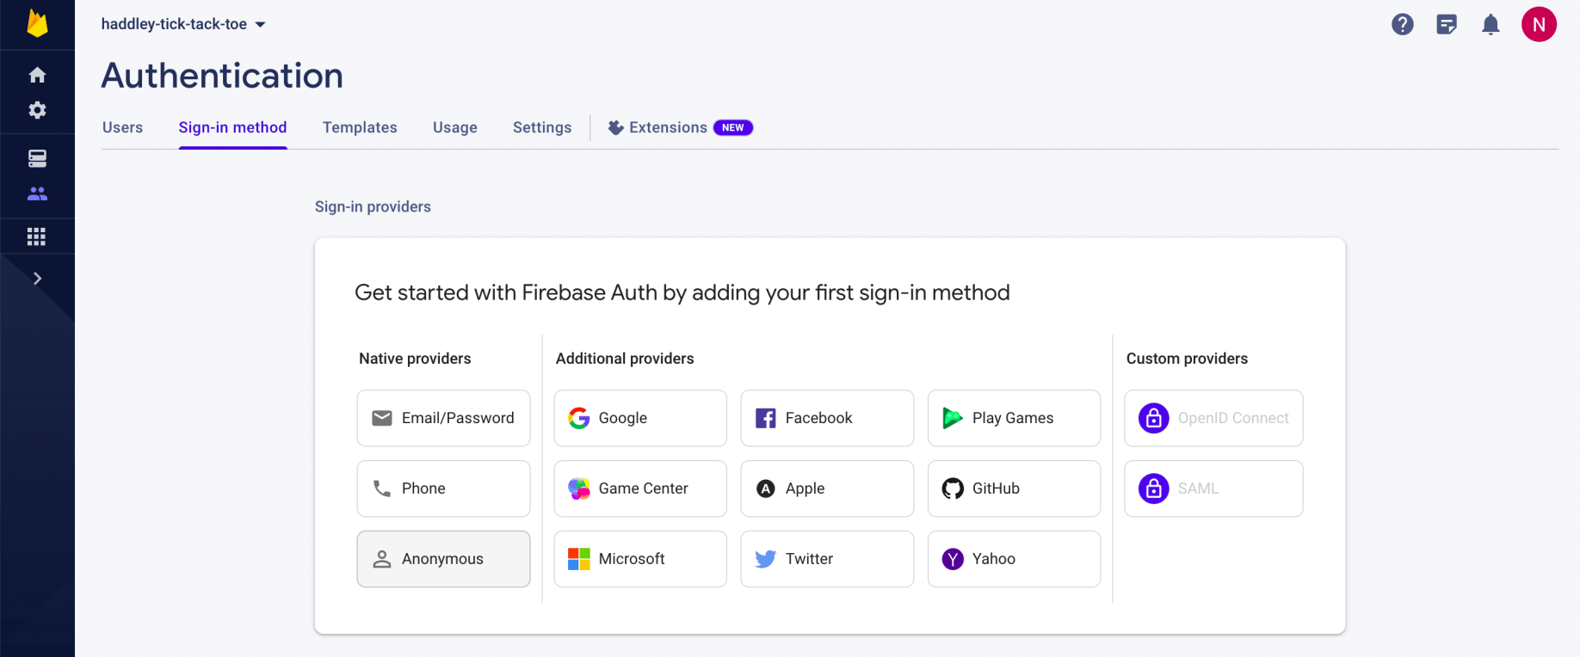Select the Microsoft provider option
This screenshot has width=1580, height=657.
pos(640,559)
